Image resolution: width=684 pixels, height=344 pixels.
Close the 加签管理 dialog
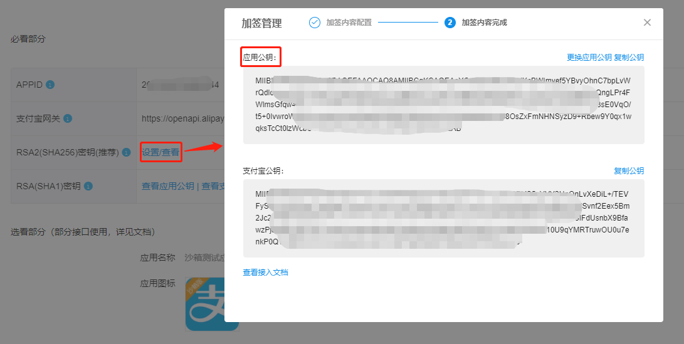coord(647,22)
